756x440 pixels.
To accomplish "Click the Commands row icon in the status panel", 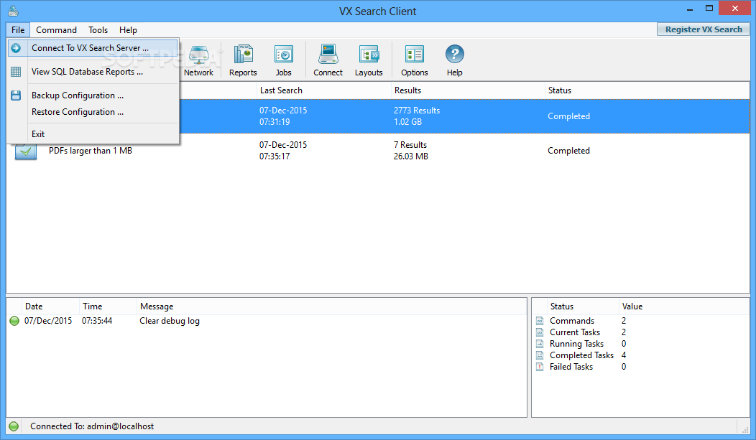I will click(540, 321).
